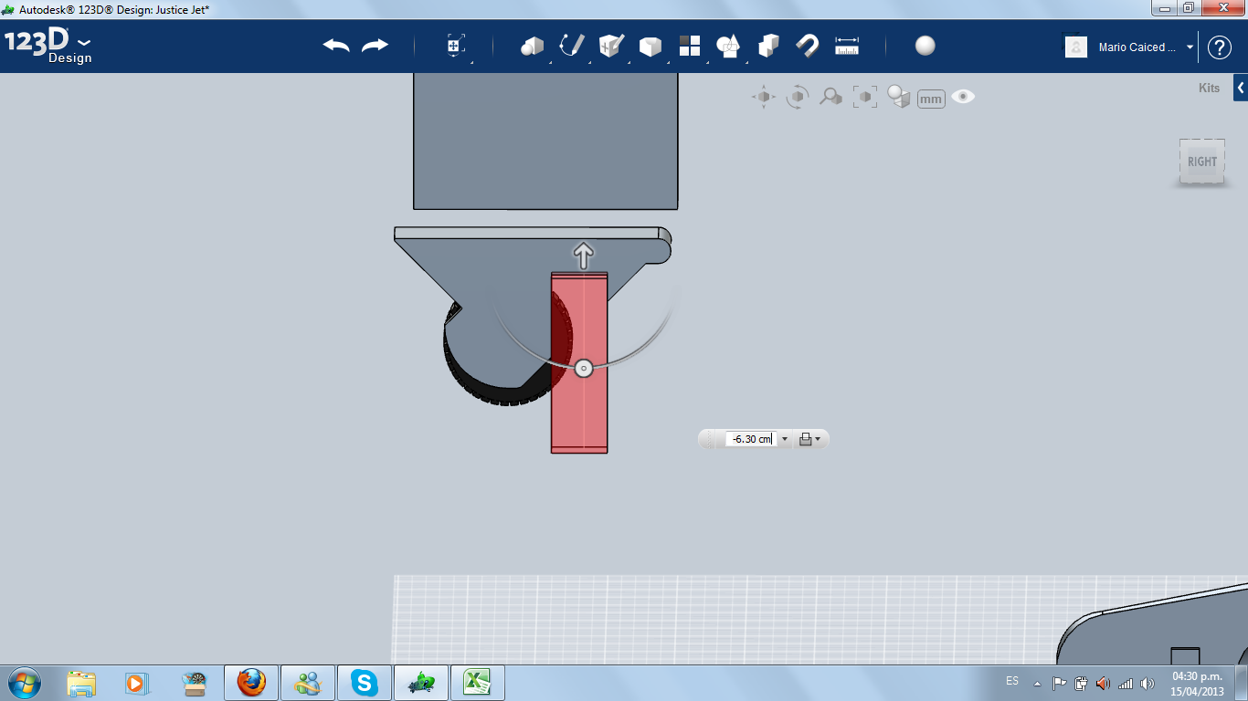
Task: Select the Zoom navigation tool
Action: click(x=830, y=97)
